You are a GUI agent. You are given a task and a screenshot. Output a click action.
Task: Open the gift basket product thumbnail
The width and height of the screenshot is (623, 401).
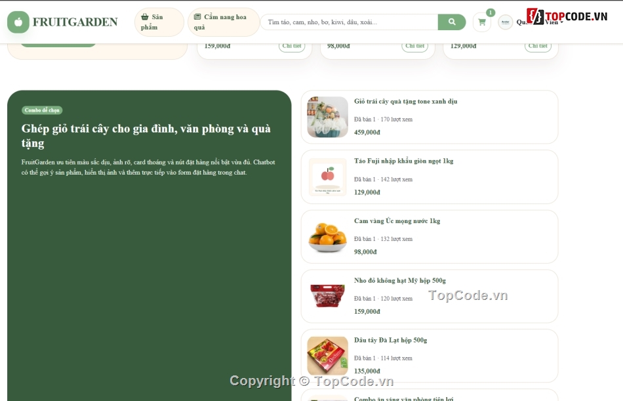[327, 117]
